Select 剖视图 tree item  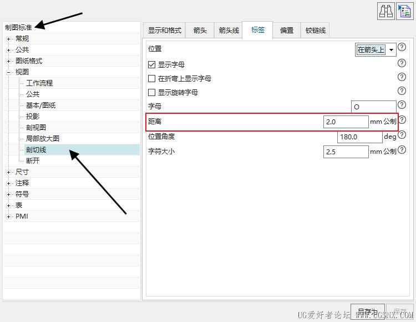[x=36, y=128]
